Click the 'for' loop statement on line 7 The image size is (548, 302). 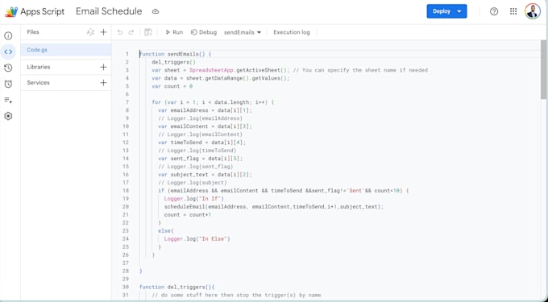pyautogui.click(x=213, y=102)
